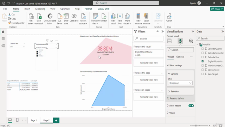Refresh the data
225x127 pixels.
pyautogui.click(x=104, y=18)
